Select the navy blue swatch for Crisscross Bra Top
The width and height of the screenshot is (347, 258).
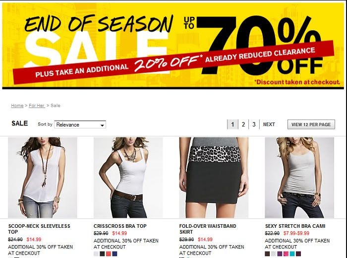[115, 254]
